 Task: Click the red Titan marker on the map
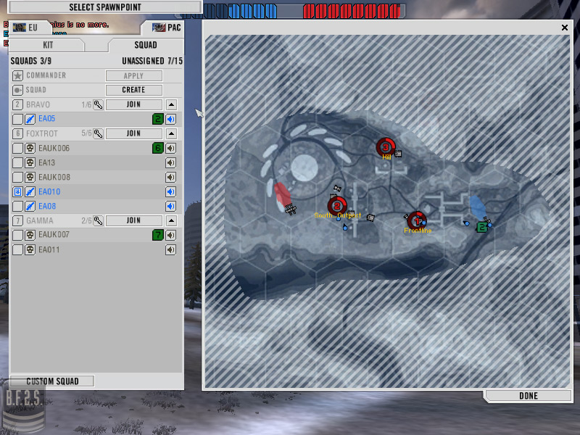click(282, 194)
